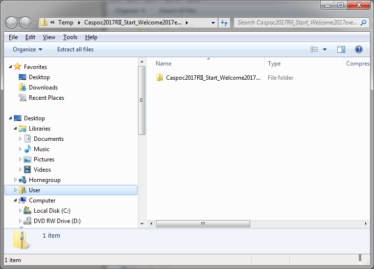This screenshot has height=269, width=374.
Task: Open the address bar history dropdown
Action: tap(213, 23)
